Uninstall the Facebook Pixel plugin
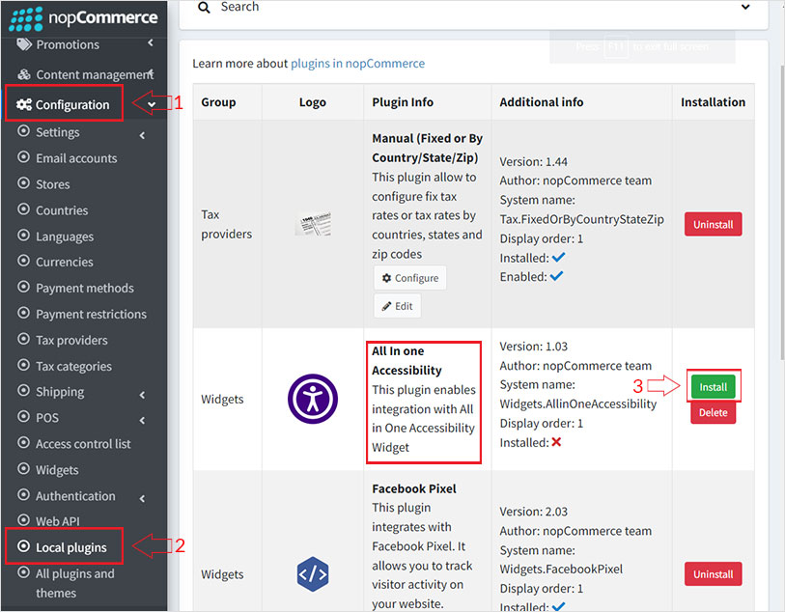The width and height of the screenshot is (785, 612). click(x=713, y=574)
